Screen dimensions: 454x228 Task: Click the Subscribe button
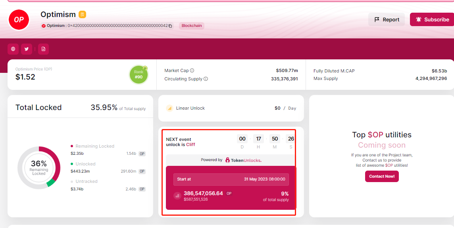pyautogui.click(x=432, y=20)
